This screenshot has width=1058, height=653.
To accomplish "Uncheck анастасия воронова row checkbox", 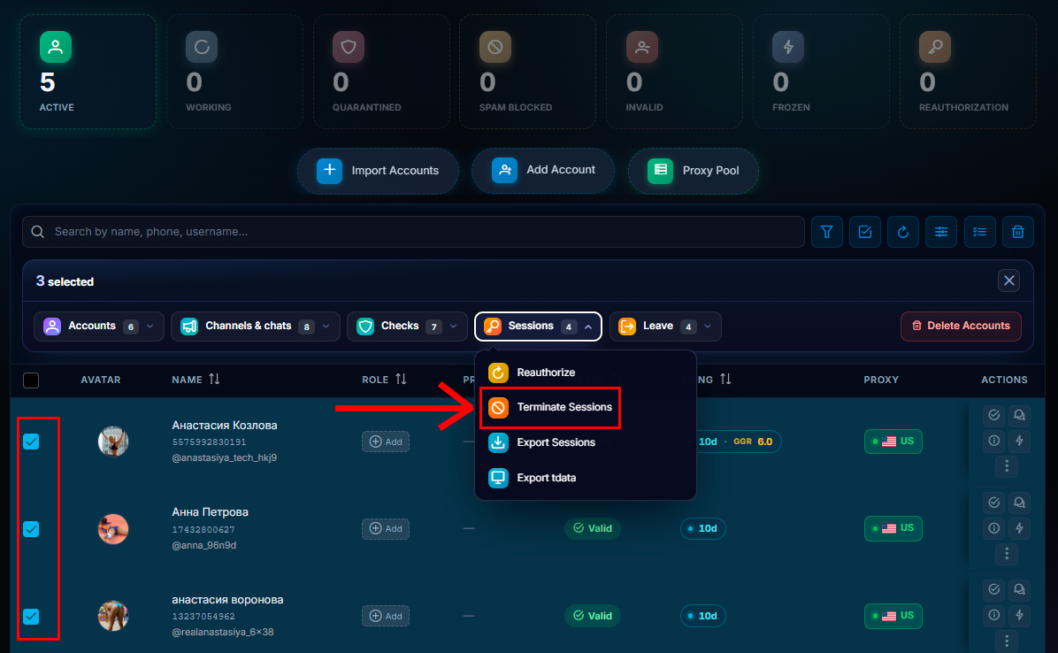I will coord(31,617).
